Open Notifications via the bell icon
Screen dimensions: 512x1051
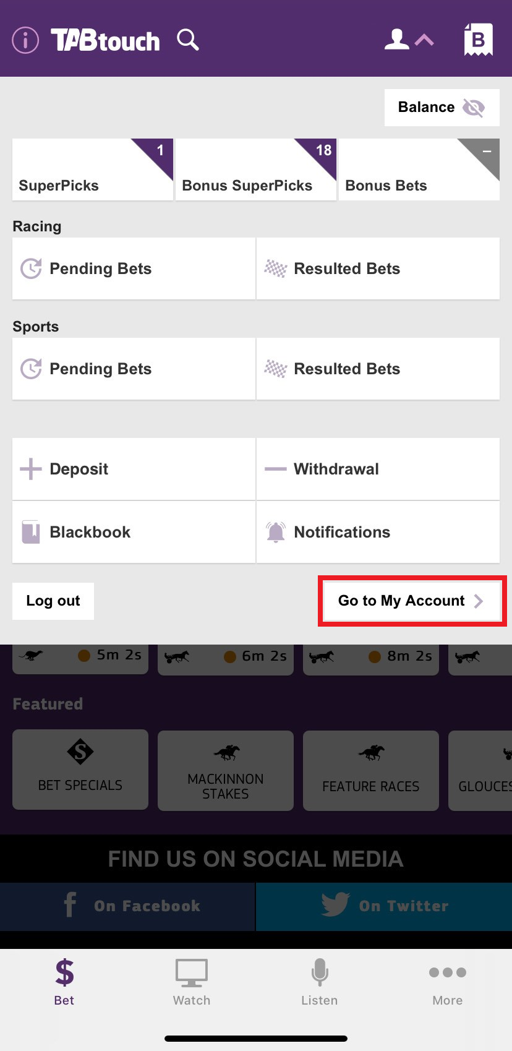point(276,532)
